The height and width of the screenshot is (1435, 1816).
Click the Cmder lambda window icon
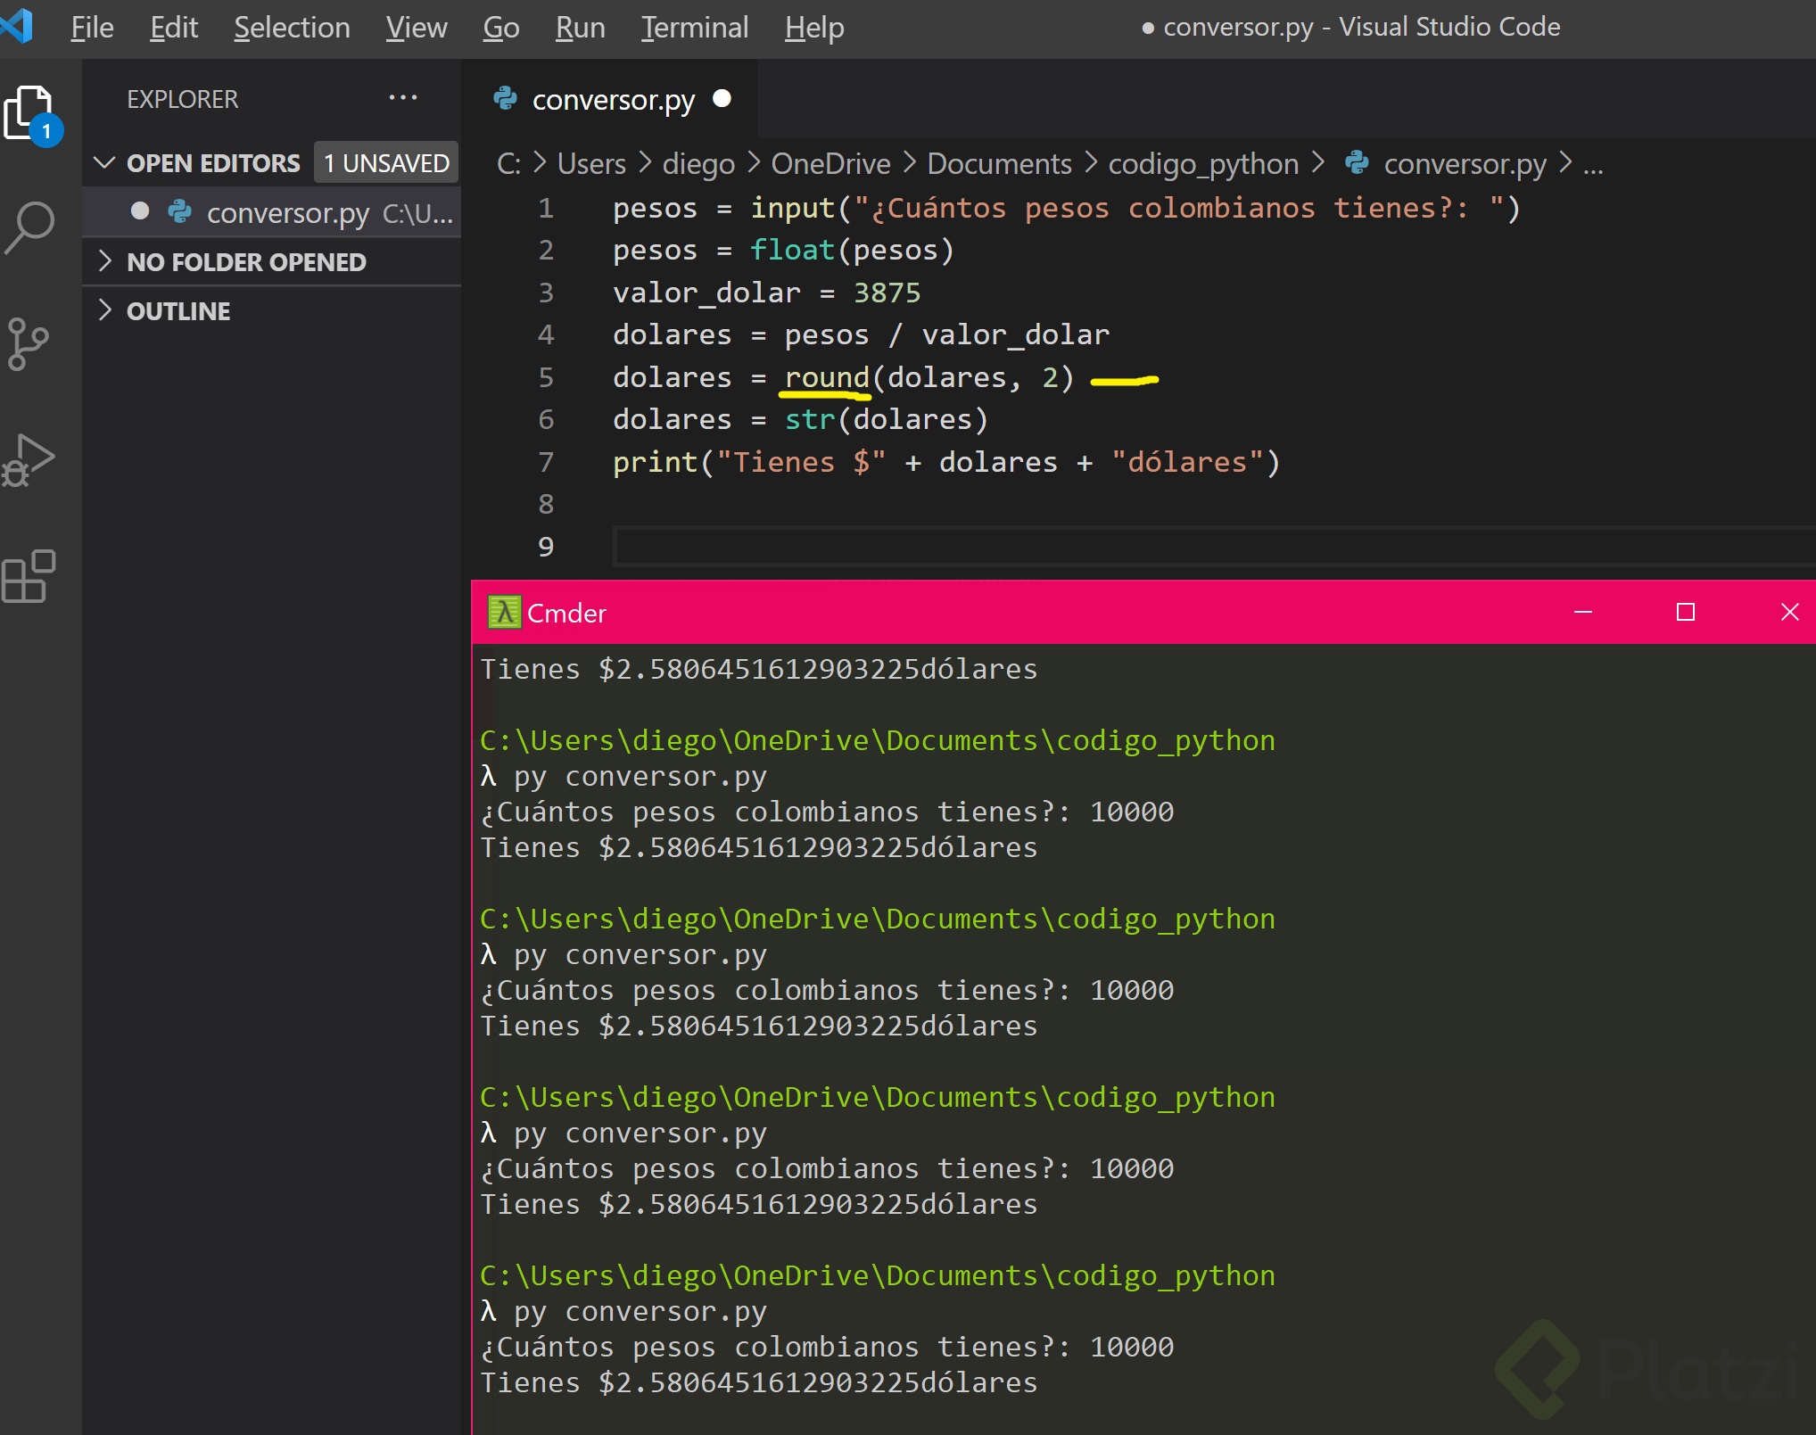[x=504, y=613]
